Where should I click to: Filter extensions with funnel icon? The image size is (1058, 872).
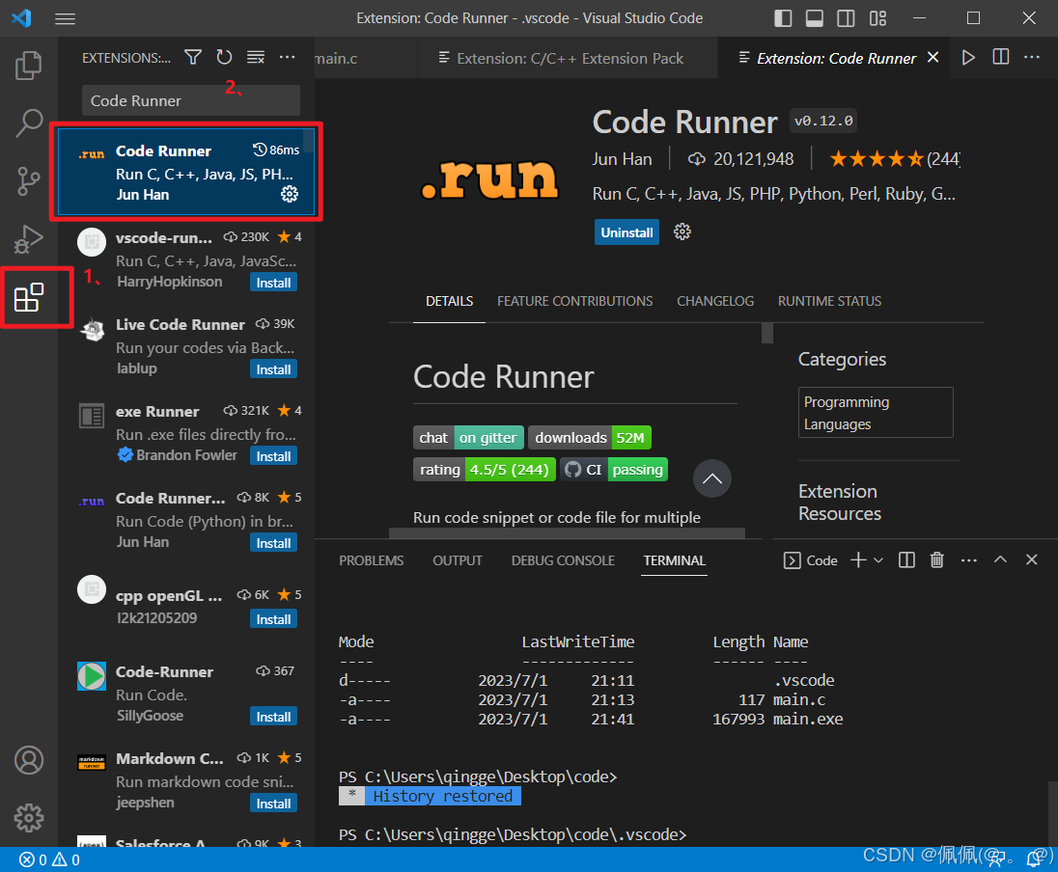(x=193, y=57)
